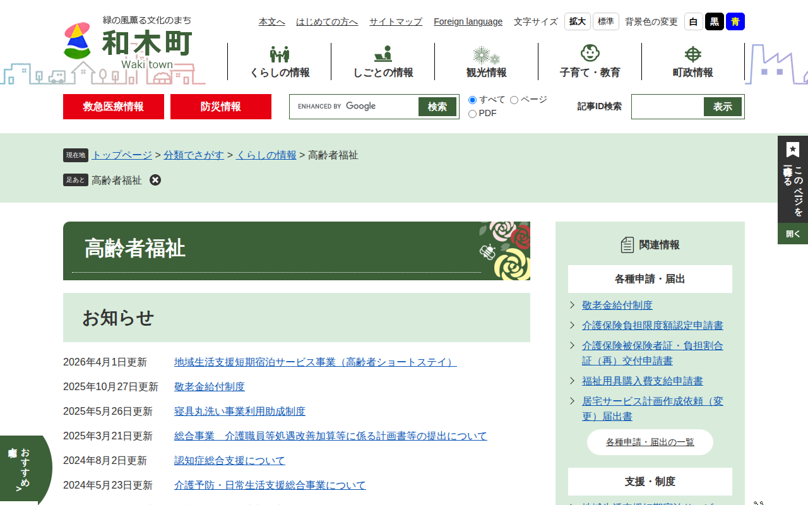The height and width of the screenshot is (505, 808).
Task: Focus the 記事ID検索 input field
Action: (668, 107)
